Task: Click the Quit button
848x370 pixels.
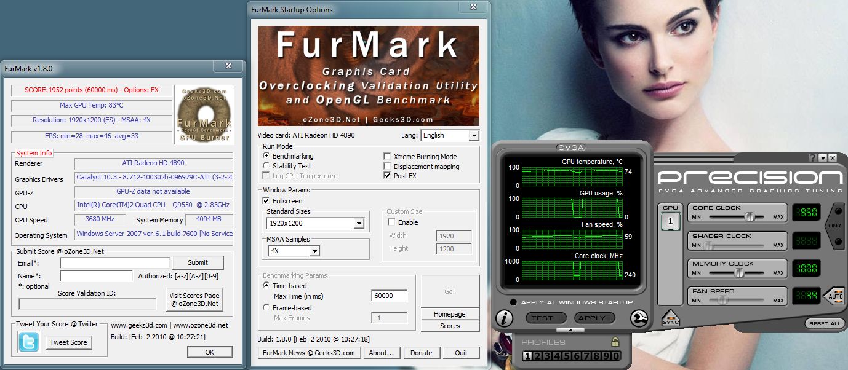Action: pyautogui.click(x=461, y=353)
